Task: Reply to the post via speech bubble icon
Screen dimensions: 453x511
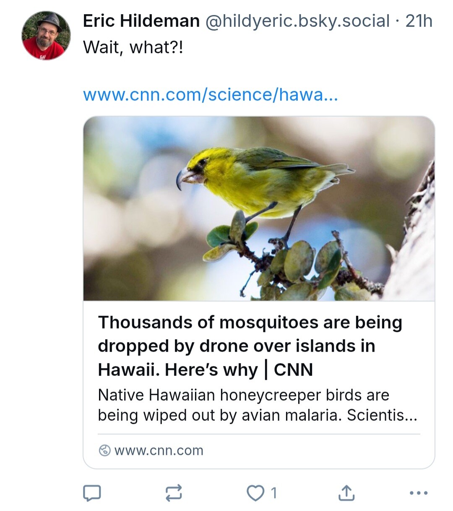Action: 92,493
